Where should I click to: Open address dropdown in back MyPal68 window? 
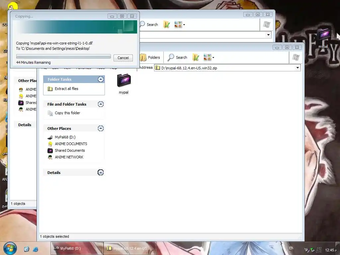(x=268, y=35)
